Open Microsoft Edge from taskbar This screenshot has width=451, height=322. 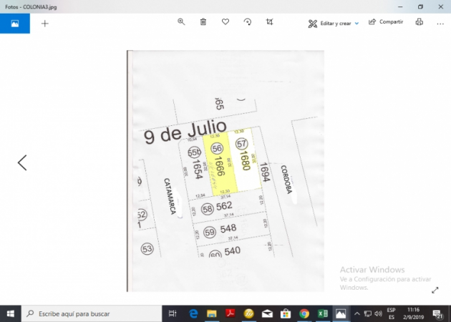(x=193, y=313)
